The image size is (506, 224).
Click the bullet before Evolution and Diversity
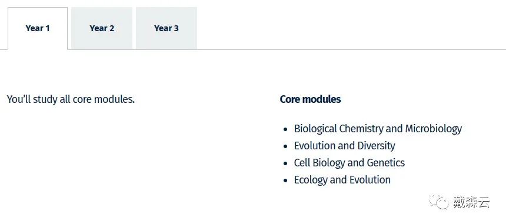(x=285, y=146)
